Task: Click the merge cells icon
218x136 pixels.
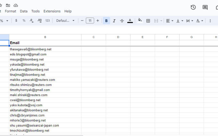Action: pos(156,21)
